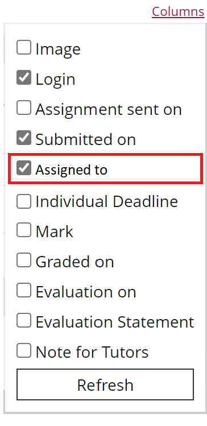The width and height of the screenshot is (207, 426).
Task: Click the 'Individual Deadline' label text
Action: (107, 201)
